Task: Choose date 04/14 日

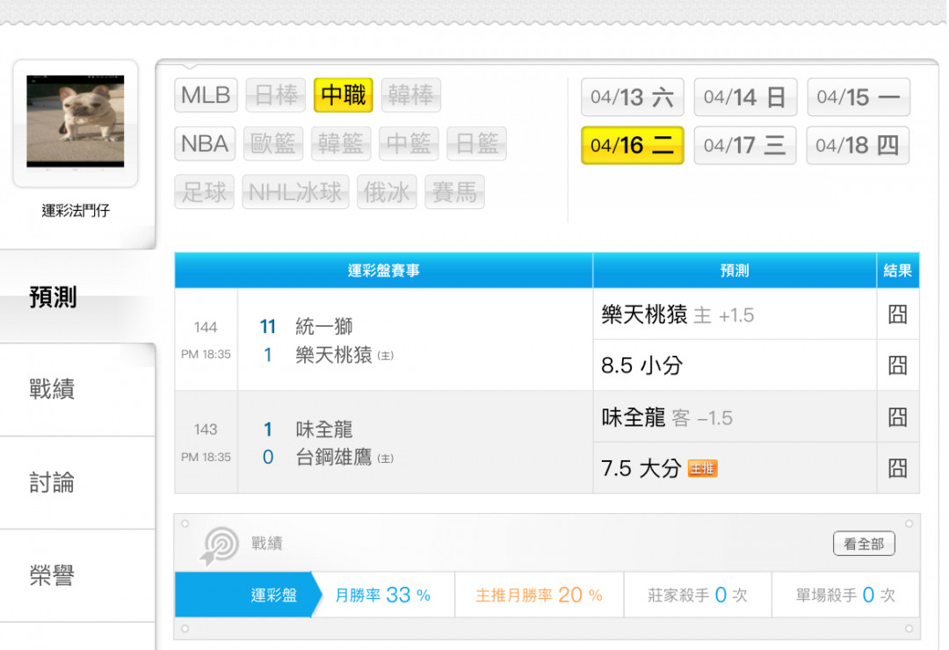Action: [x=745, y=97]
